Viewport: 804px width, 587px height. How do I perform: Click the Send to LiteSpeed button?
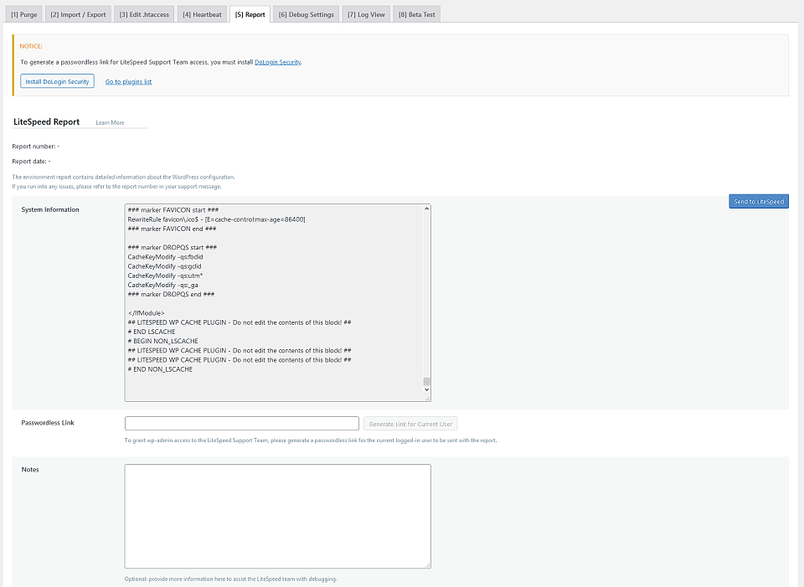pyautogui.click(x=759, y=202)
